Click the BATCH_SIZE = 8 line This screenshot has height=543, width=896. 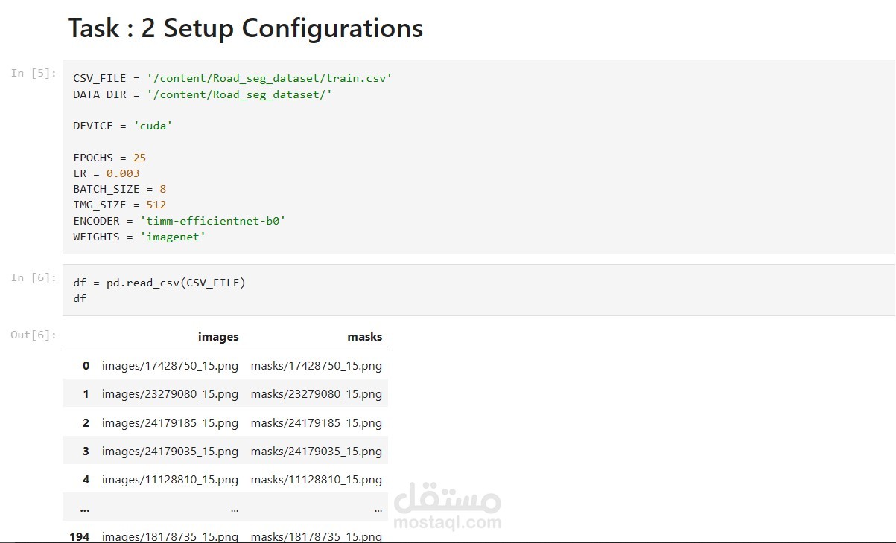point(119,189)
